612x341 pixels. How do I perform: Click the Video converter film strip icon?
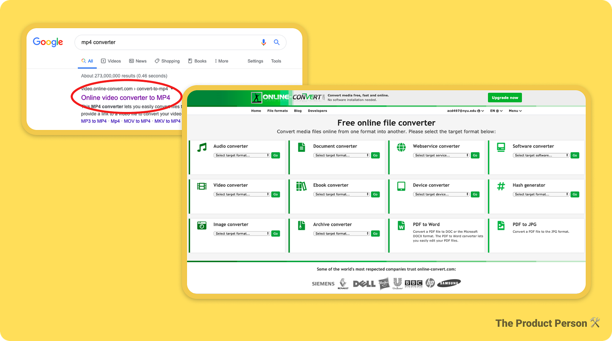[x=202, y=186]
